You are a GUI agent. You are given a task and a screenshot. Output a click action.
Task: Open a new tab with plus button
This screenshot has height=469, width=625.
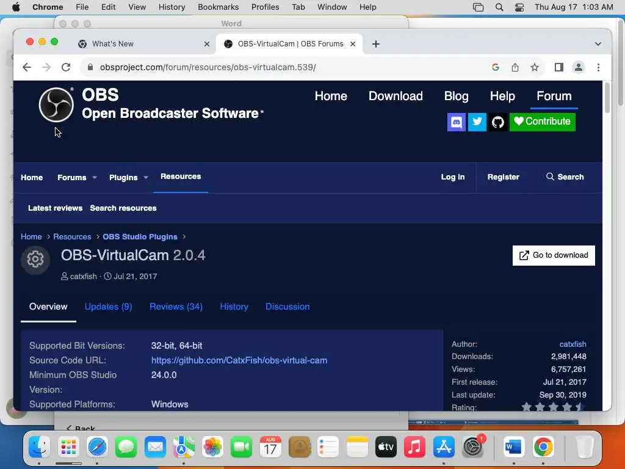point(376,44)
